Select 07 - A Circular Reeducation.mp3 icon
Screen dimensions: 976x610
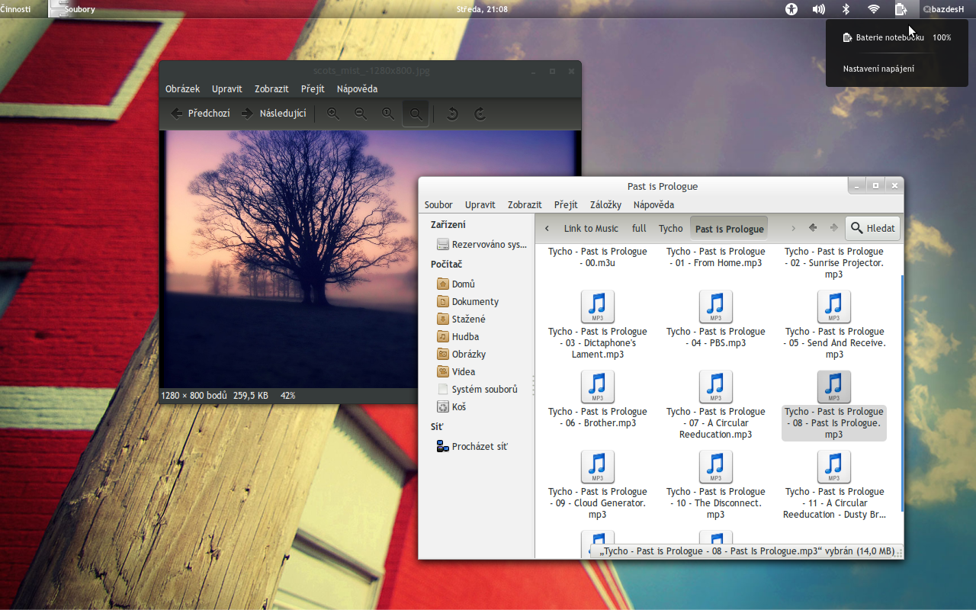715,387
